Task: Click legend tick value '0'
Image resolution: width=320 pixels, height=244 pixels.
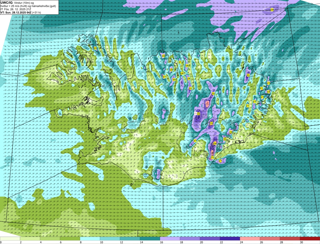Action: coord(1,242)
